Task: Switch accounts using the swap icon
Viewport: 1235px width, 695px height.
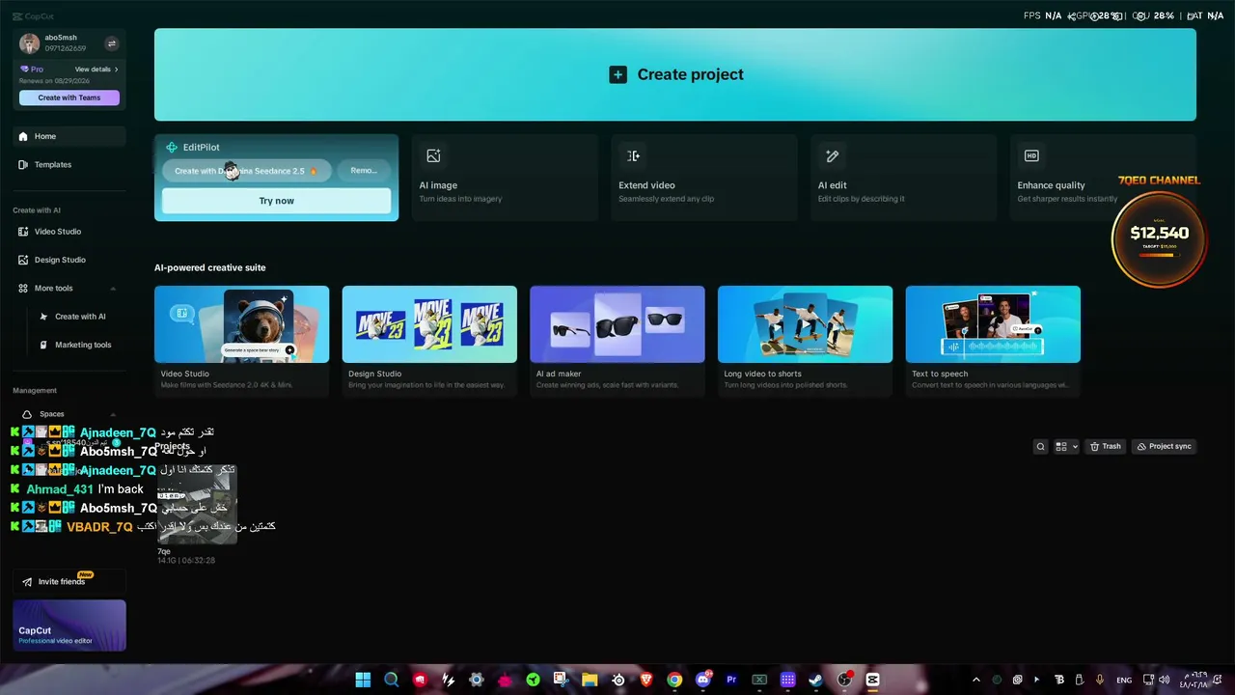Action: click(x=111, y=43)
